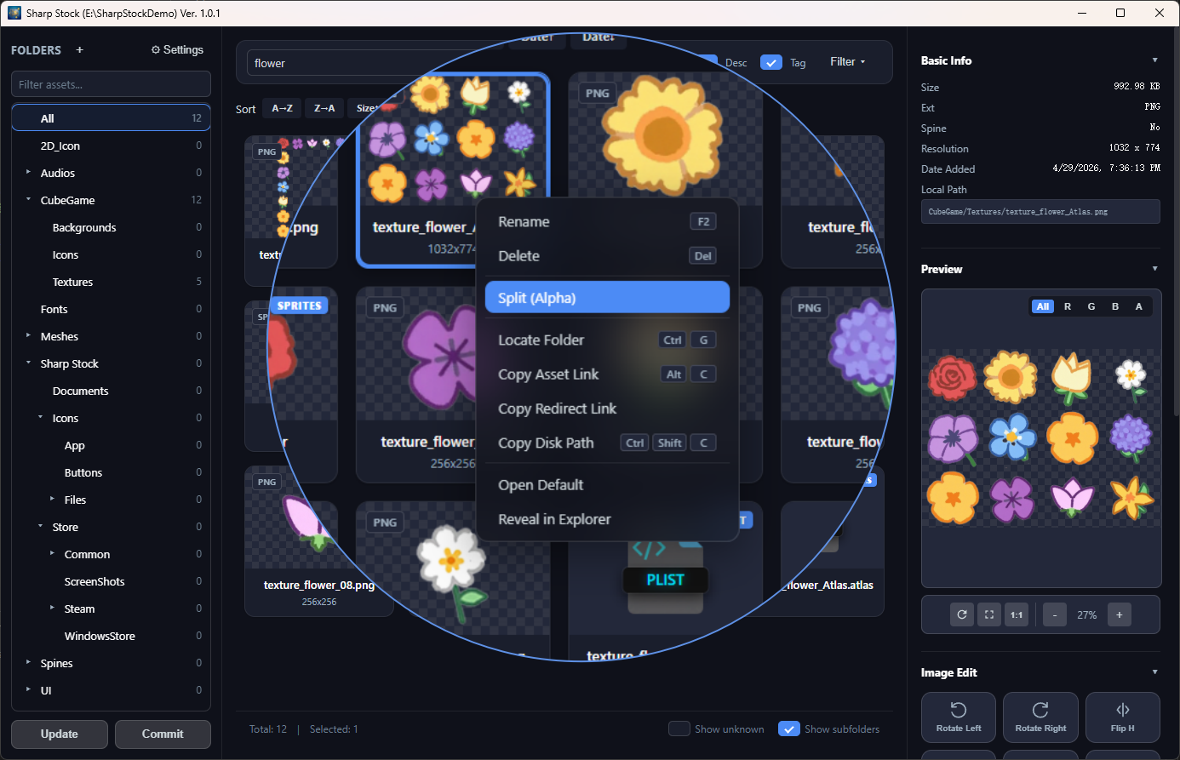This screenshot has width=1180, height=760.
Task: Collapse the Image Edit section
Action: [1154, 672]
